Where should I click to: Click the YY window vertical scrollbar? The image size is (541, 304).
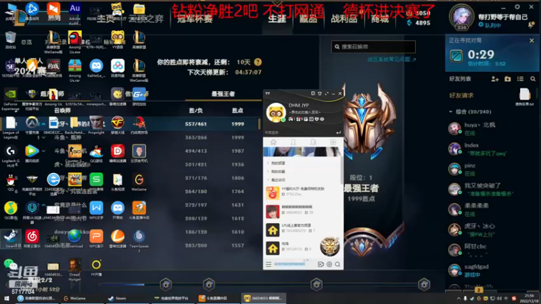[342, 170]
